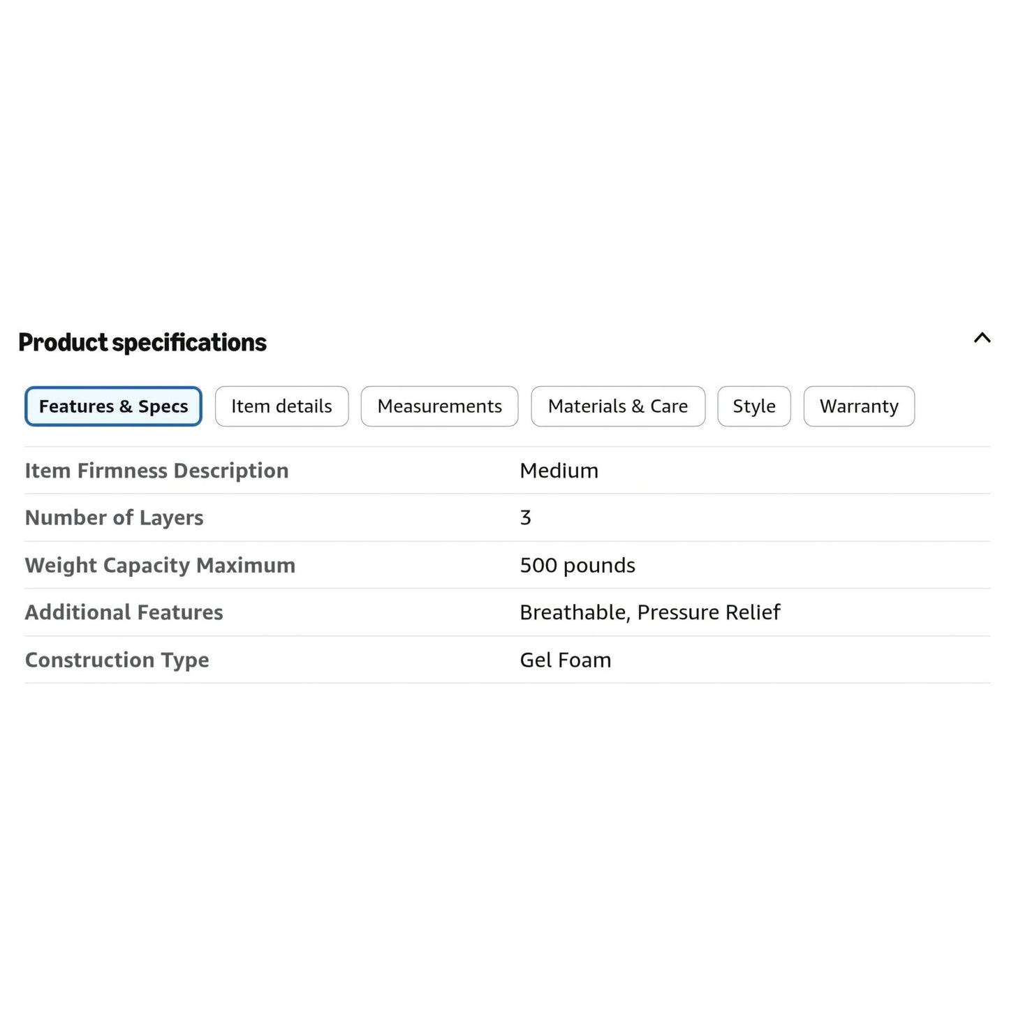Select the layers value 3
Image resolution: width=1009 pixels, height=1009 pixels.
(526, 517)
